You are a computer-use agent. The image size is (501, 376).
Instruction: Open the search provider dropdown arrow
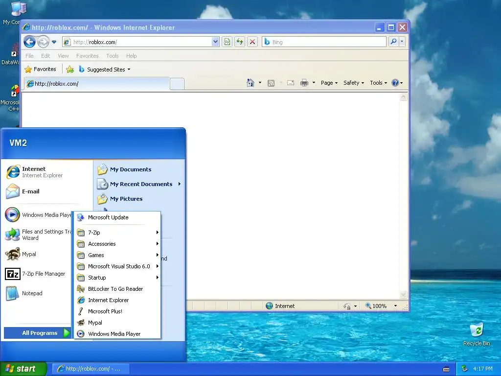pos(402,42)
